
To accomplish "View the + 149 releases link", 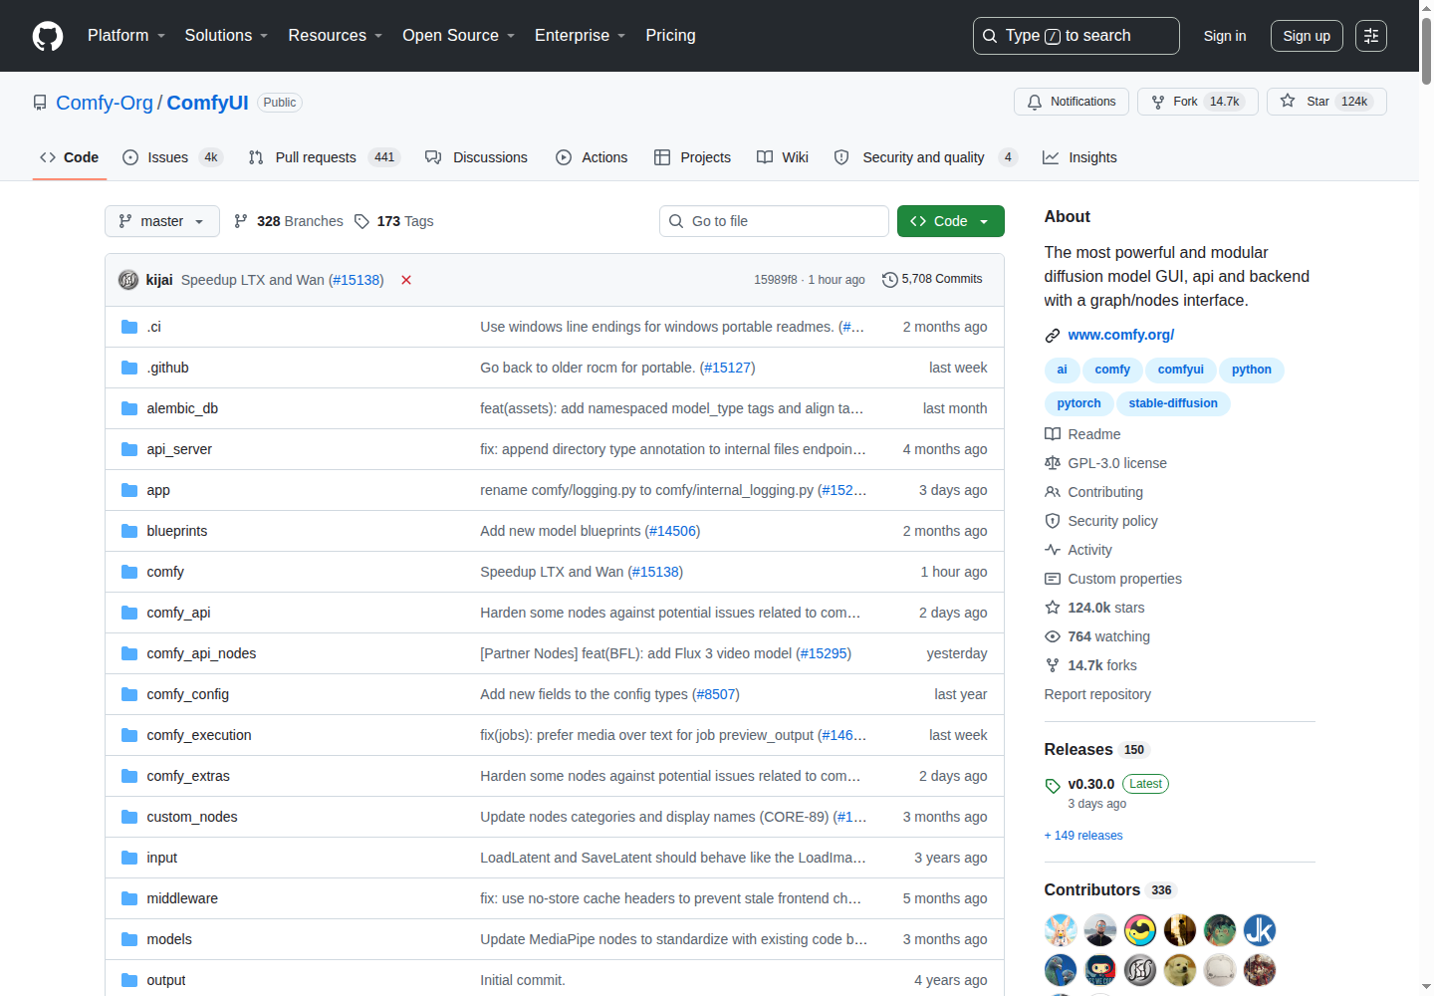I will tap(1083, 836).
